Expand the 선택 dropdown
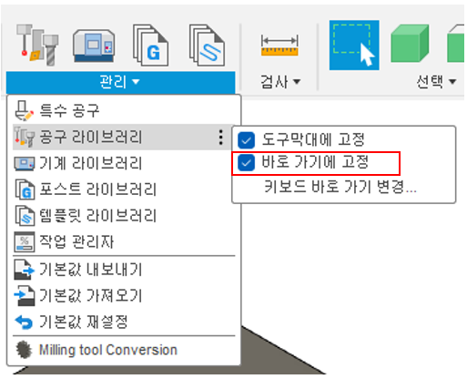 (x=436, y=82)
